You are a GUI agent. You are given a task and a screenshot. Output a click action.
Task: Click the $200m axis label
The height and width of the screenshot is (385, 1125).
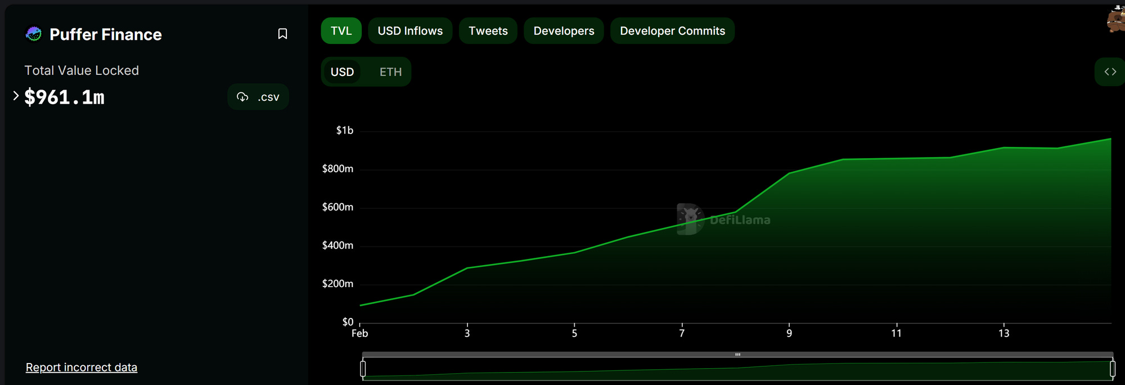337,283
